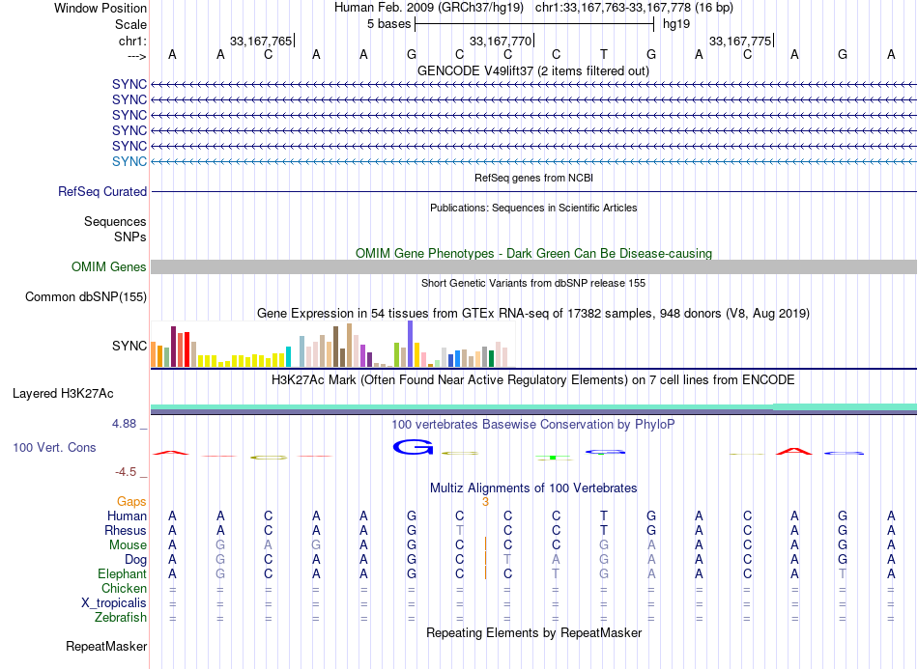Open the OMIM Gene Phenotypes track title
The width and height of the screenshot is (918, 669).
point(533,253)
